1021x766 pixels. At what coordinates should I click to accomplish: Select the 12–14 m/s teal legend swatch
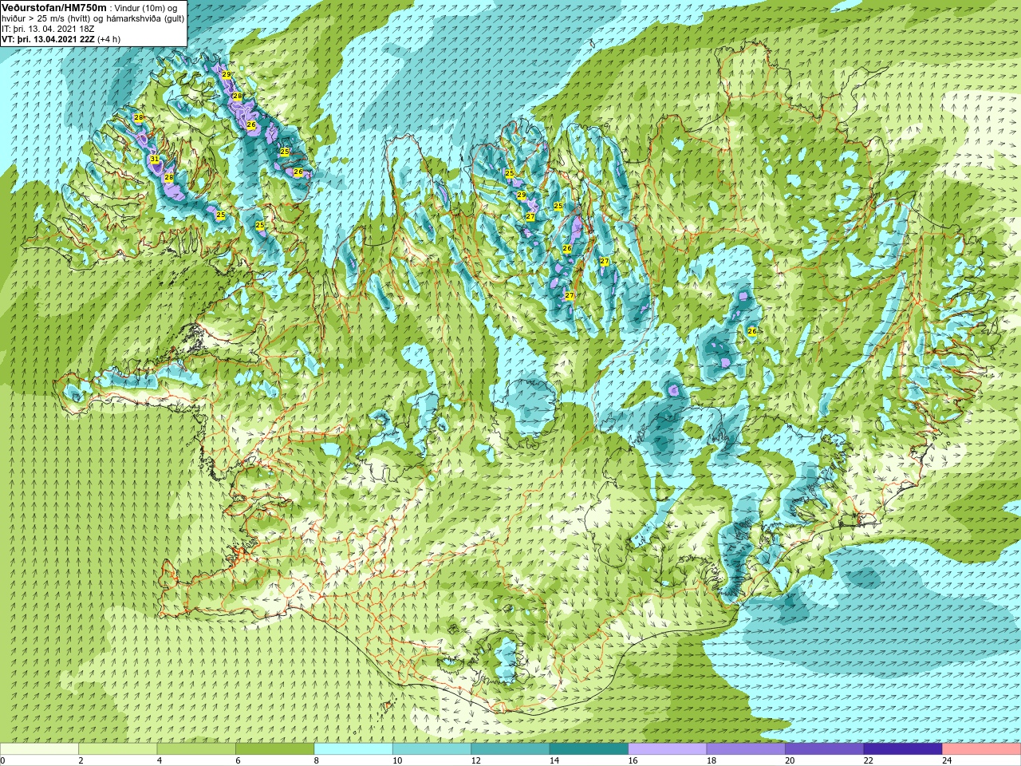point(510,749)
